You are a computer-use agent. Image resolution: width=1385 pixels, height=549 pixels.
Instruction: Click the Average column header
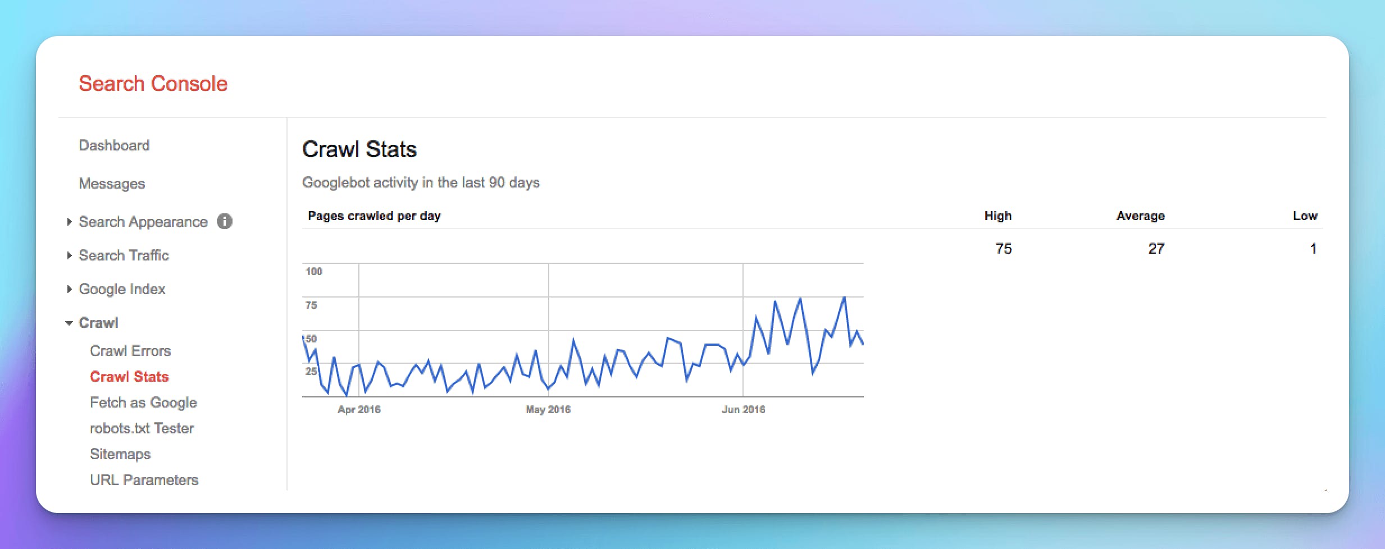pyautogui.click(x=1140, y=216)
